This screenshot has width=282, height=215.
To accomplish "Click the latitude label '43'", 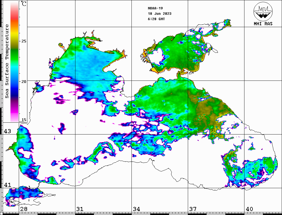I will pos(8,131).
